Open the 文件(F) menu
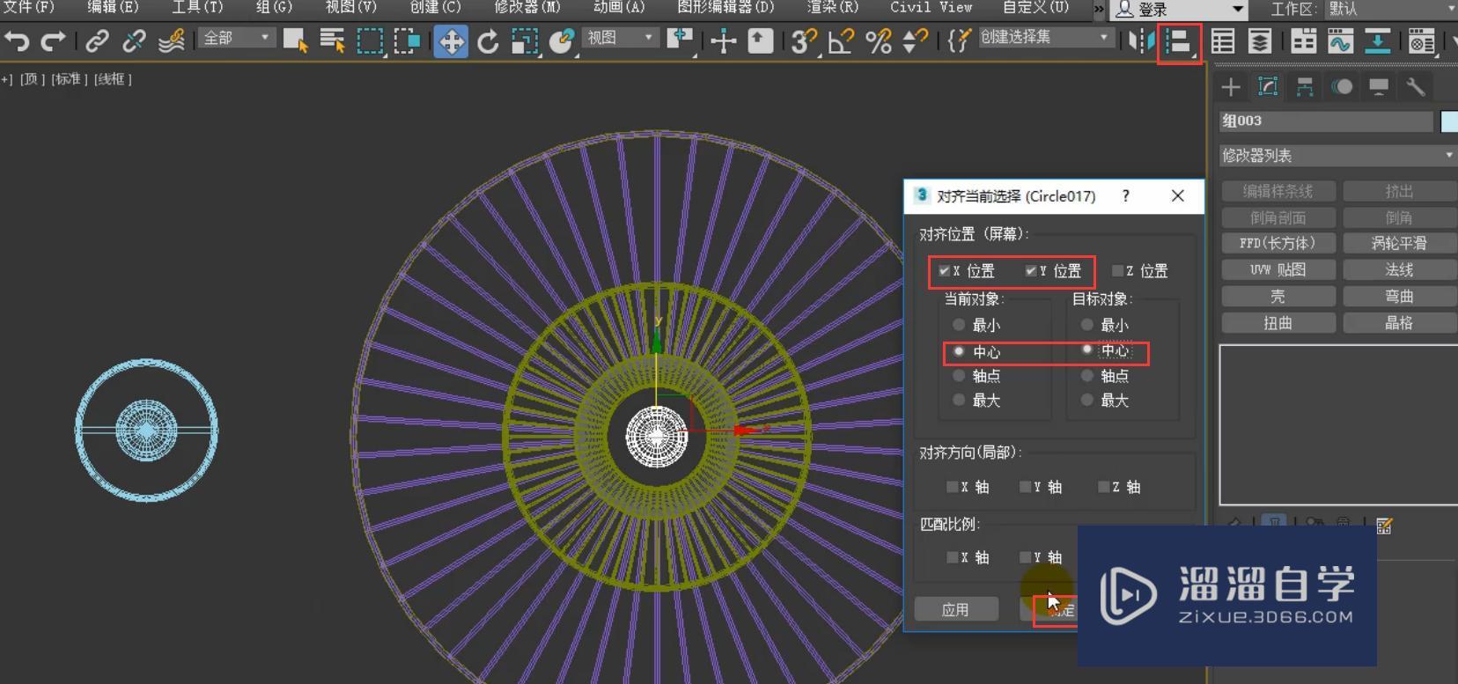 coord(29,7)
